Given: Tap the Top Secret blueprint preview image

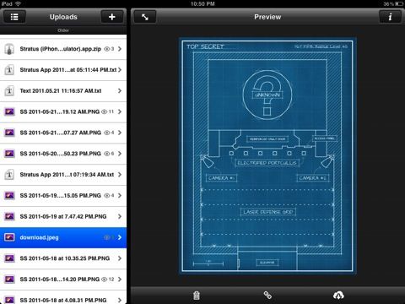Looking at the screenshot, I should coord(267,155).
